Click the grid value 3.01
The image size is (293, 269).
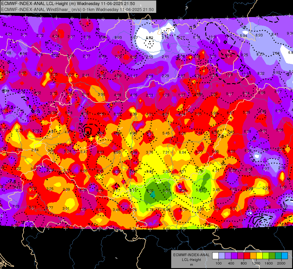click(x=66, y=209)
